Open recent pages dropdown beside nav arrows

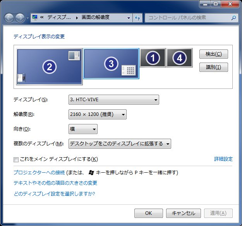27,18
